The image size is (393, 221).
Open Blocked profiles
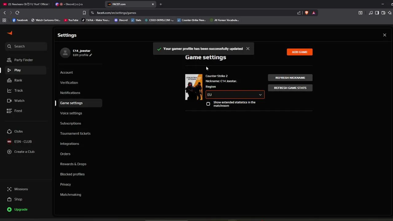point(72,174)
